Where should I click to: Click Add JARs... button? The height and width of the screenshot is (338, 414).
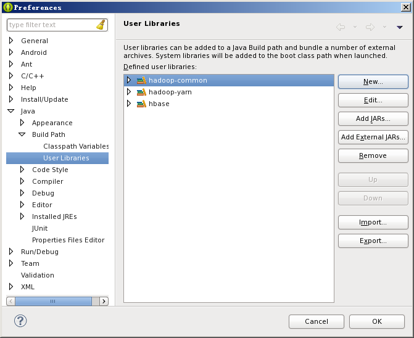373,119
